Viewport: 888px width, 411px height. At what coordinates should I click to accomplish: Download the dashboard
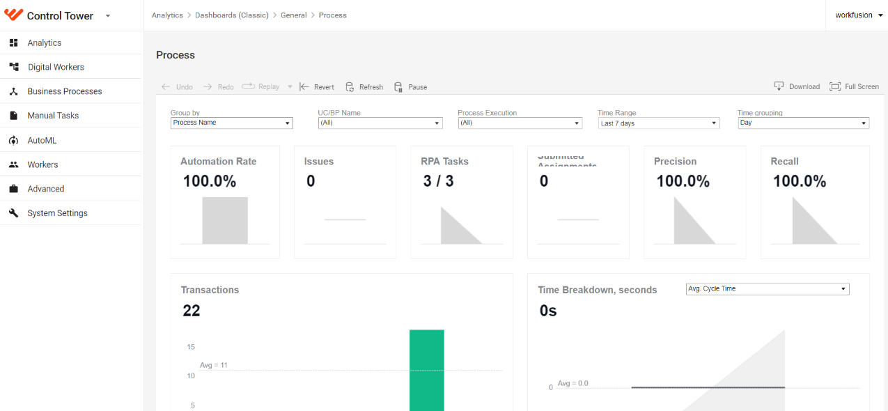click(x=797, y=86)
